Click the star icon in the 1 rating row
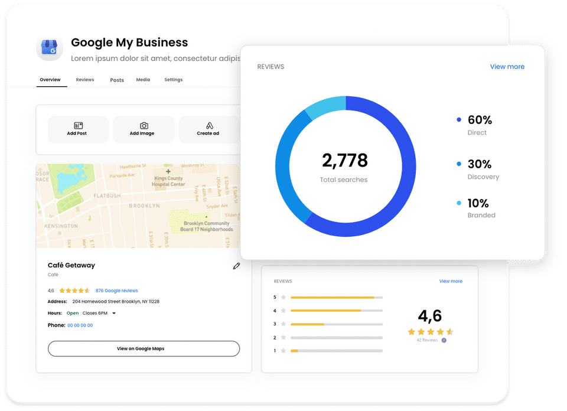The height and width of the screenshot is (411, 567). [283, 351]
